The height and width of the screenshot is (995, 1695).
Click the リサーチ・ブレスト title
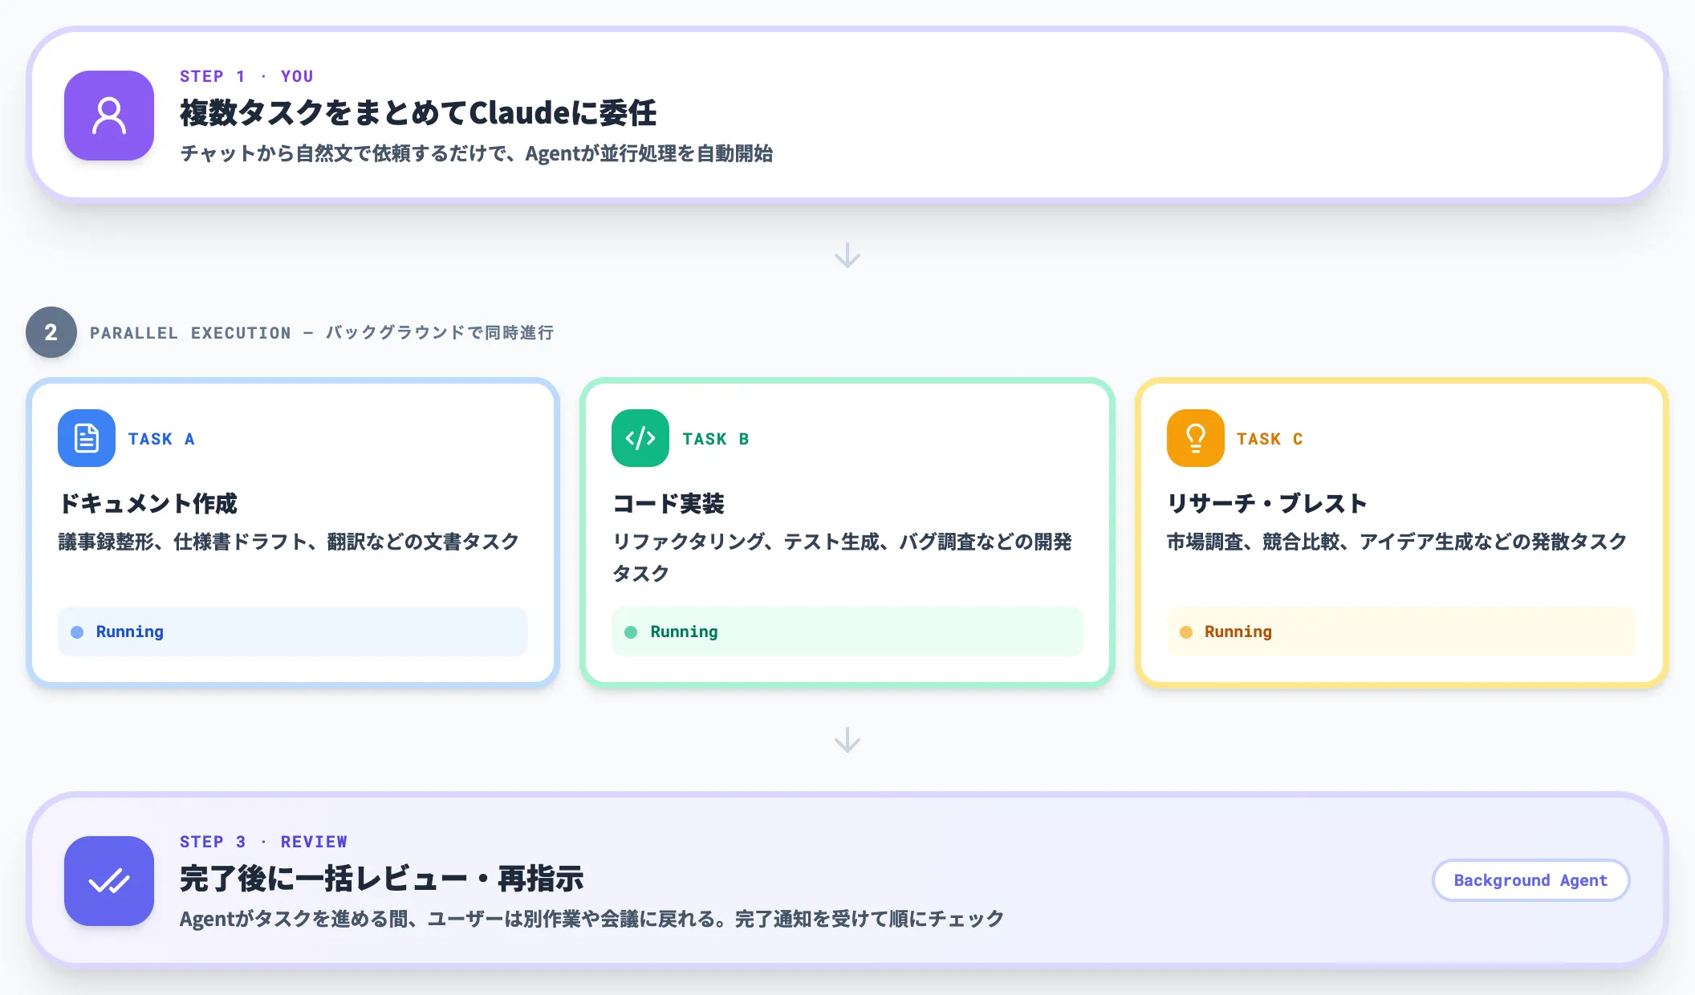click(x=1267, y=503)
